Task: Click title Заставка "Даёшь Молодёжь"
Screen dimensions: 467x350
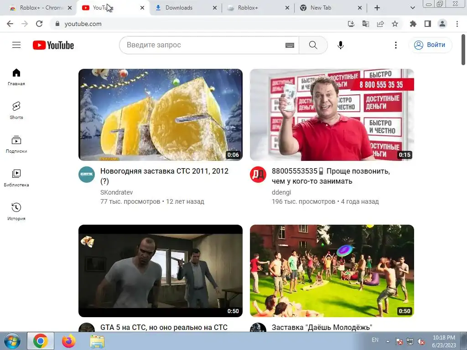Action: coord(322,327)
